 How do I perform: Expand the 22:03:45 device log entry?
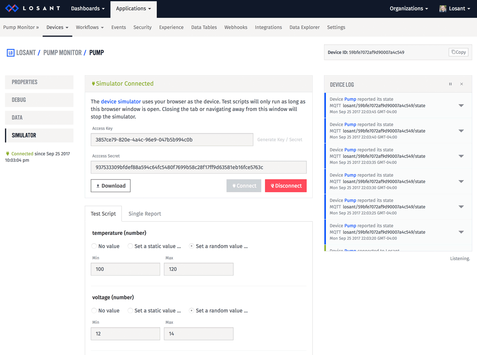pos(461,106)
